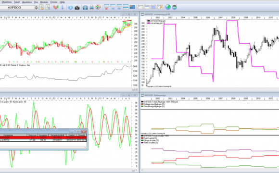Click the printer icon in toolbar
The width and height of the screenshot is (279, 173).
pyautogui.click(x=91, y=7)
